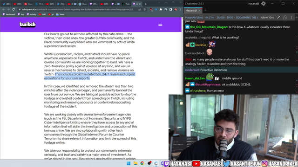
Task: Open the dashboard bookmark
Action: click(9, 14)
